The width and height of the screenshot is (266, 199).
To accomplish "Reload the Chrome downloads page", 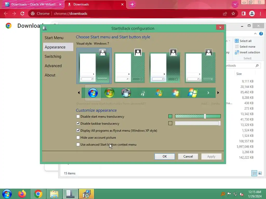I will tap(22, 13).
